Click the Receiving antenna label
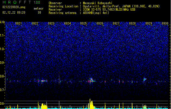 pyautogui.click(x=63, y=13)
